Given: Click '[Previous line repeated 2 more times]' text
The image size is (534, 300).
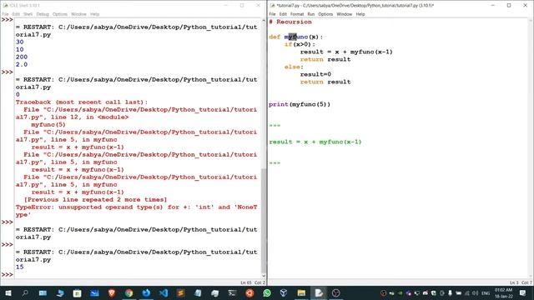Looking at the screenshot, I should click(x=95, y=200).
